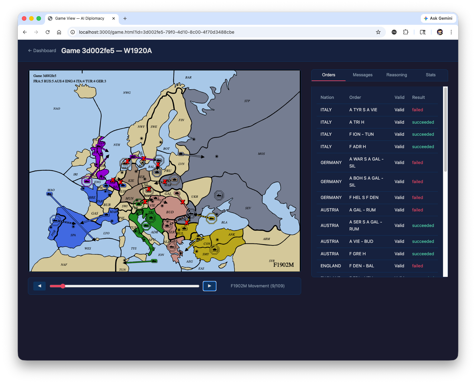Click the Ask Gemini button
The height and width of the screenshot is (384, 476).
(438, 18)
